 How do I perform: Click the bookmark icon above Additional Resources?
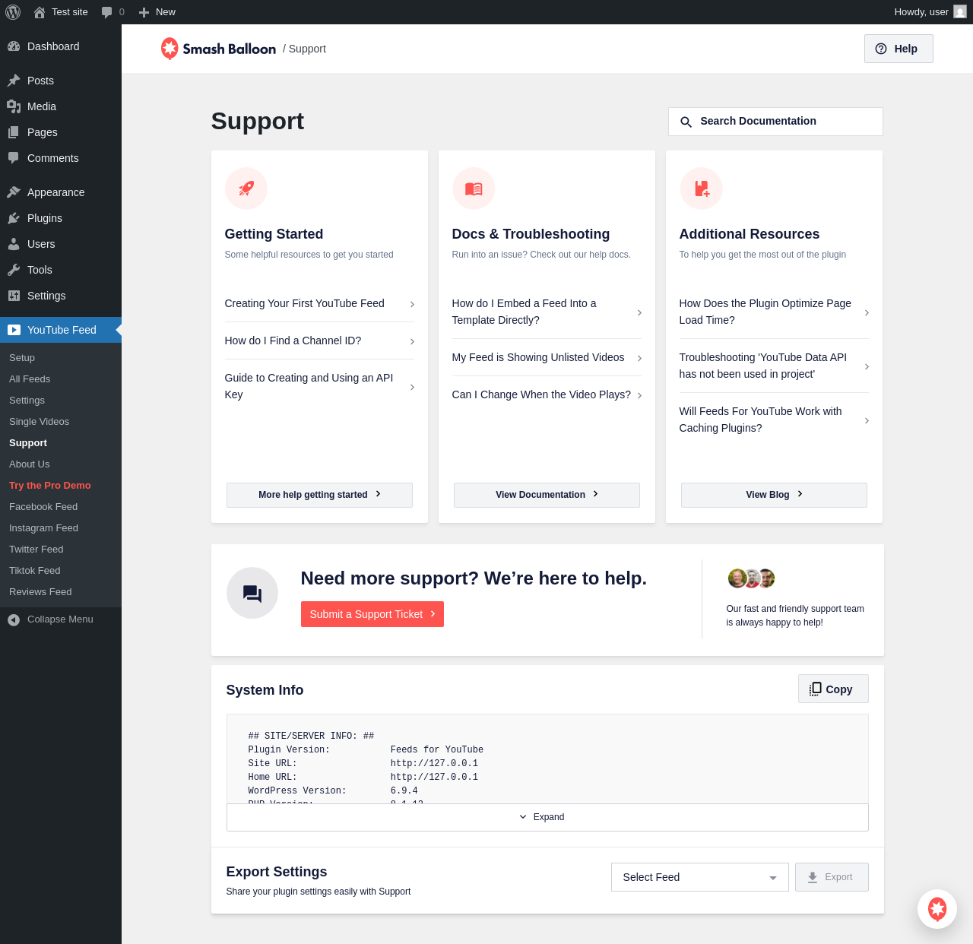tap(701, 188)
